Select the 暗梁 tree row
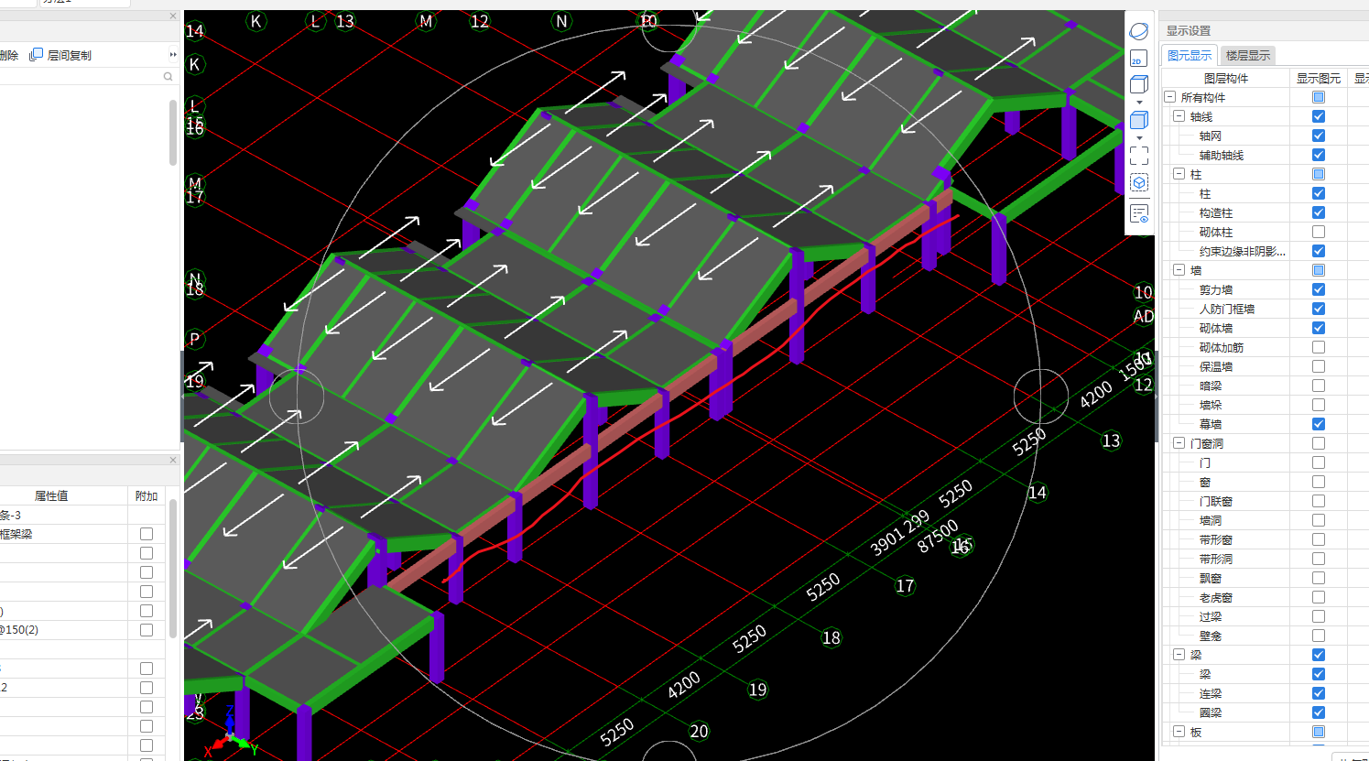The image size is (1369, 761). (1211, 386)
